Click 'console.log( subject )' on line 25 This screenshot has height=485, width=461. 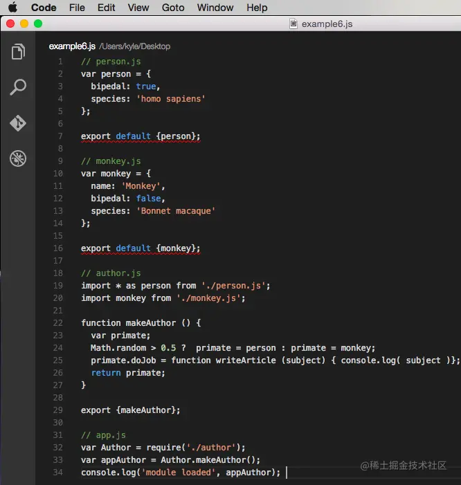point(395,360)
